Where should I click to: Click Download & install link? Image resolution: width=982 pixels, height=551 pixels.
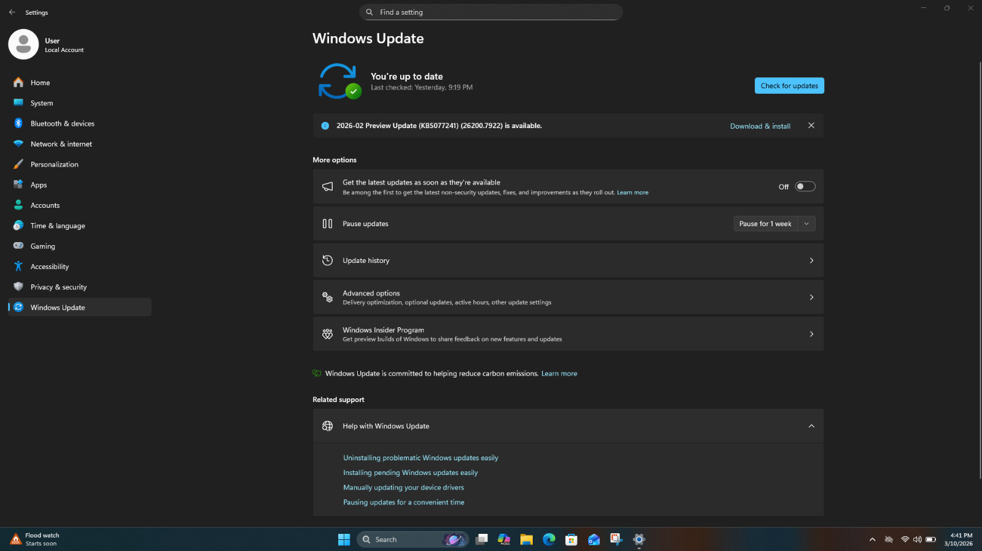(x=760, y=126)
